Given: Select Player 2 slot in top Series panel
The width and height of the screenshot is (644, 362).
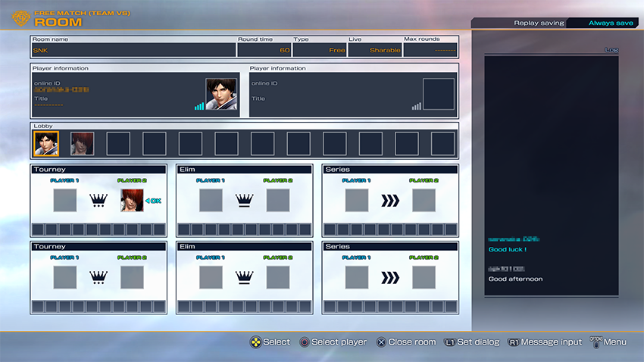Looking at the screenshot, I should (424, 200).
